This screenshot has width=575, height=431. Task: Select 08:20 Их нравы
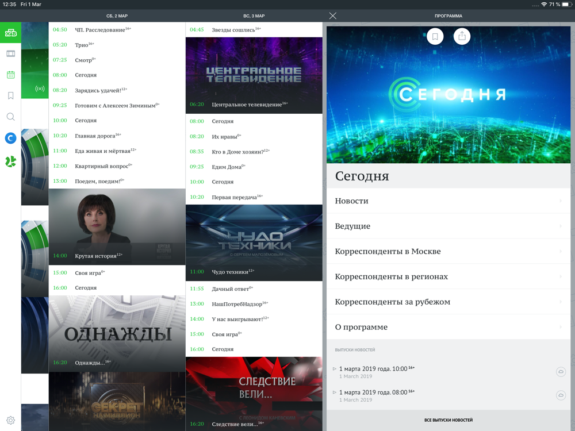pos(254,136)
